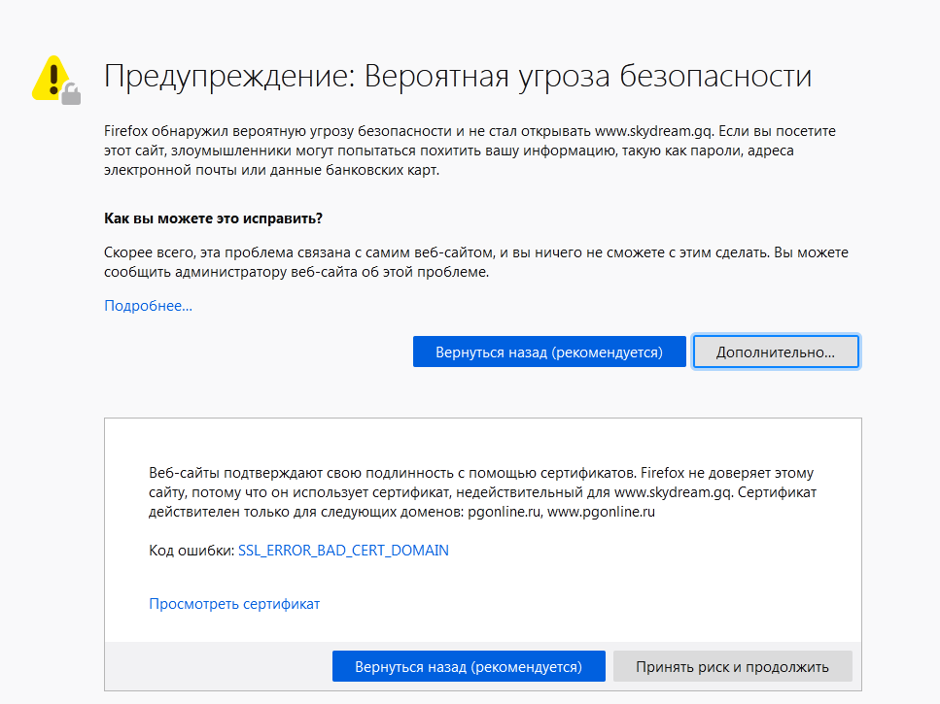This screenshot has height=704, width=940.
Task: Click 'www.pgonline.ru' in the certificate domains list
Action: [602, 512]
